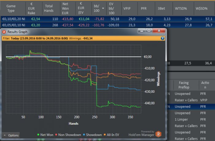
Task: Click the 36,4 summary value
Action: (x=208, y=63)
